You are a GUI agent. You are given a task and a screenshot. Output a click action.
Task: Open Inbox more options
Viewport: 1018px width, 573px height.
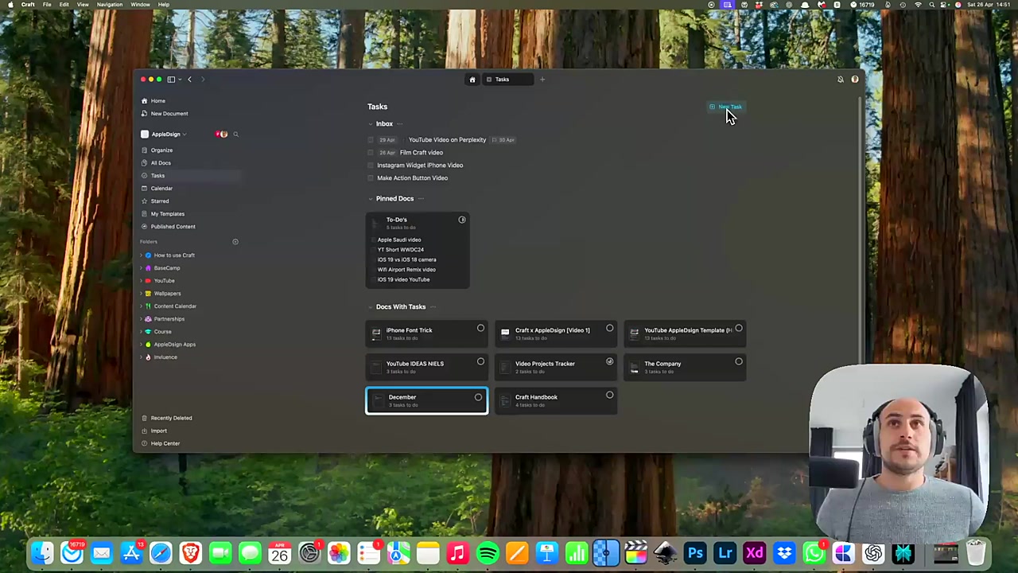400,124
